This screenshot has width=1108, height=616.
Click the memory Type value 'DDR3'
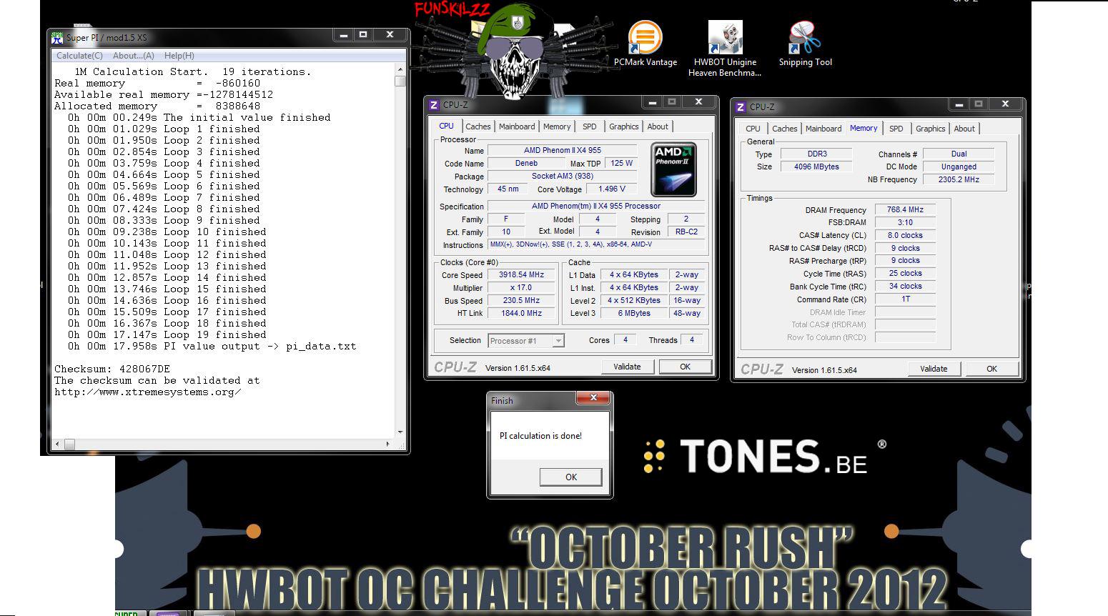click(816, 154)
